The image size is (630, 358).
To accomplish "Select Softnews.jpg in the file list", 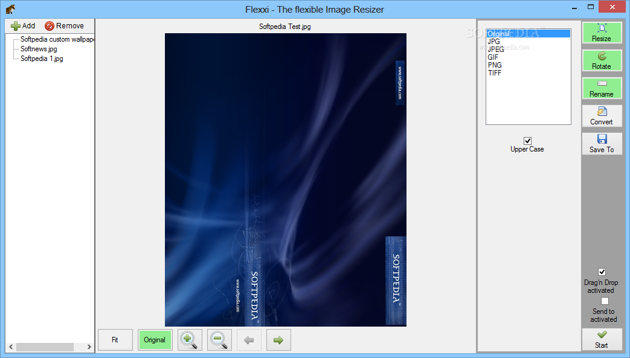I will (x=39, y=49).
